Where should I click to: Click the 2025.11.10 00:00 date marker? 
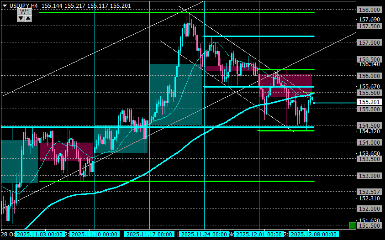pyautogui.click(x=95, y=235)
